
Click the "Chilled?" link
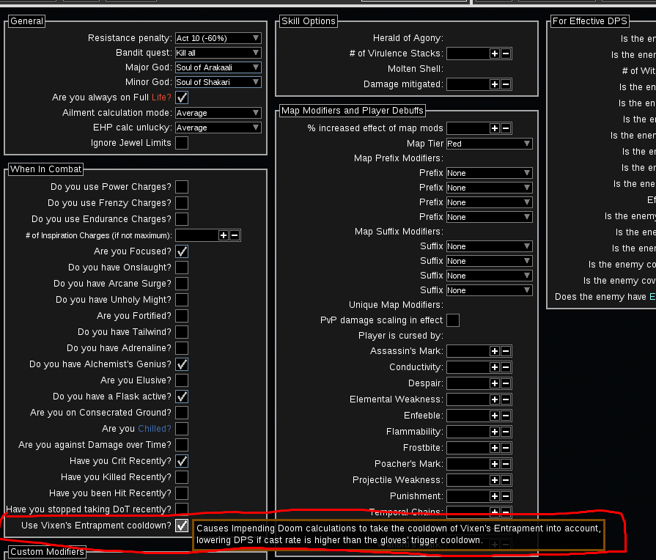point(154,428)
